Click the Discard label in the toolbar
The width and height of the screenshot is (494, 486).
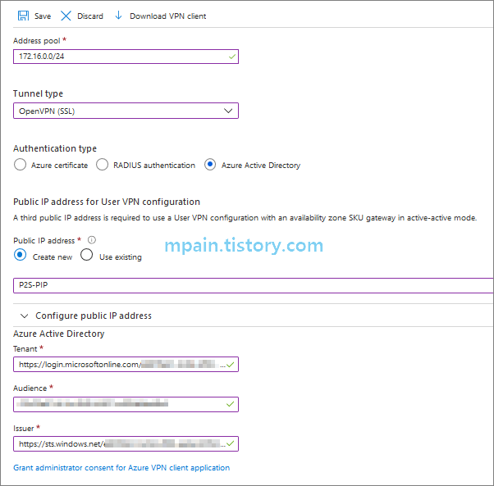[x=90, y=16]
